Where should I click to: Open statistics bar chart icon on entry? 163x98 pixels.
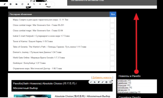click(x=95, y=82)
